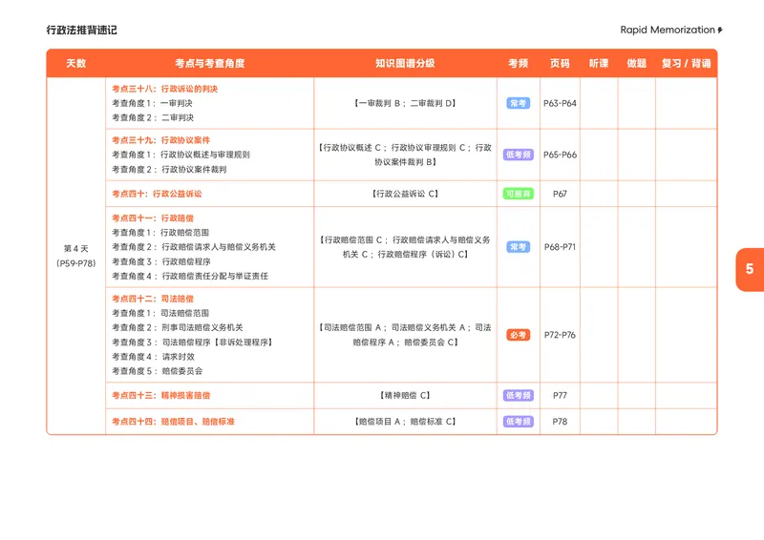Click page range P63-P64

[560, 103]
